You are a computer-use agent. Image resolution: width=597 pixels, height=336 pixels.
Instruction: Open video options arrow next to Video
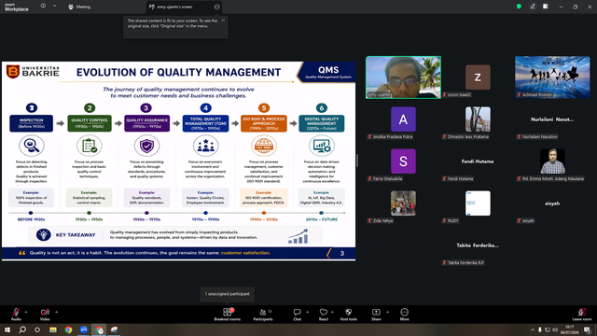coord(56,312)
